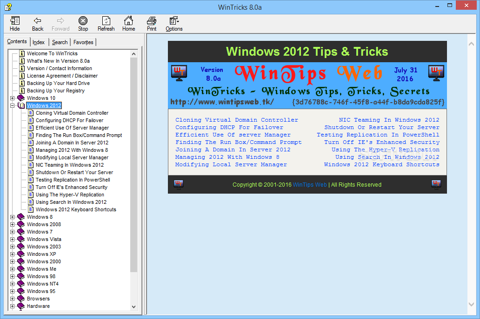Click page icon beside Windows 2012 Keyboard Shortcuts
Screen dimensions: 480x319
[x=31, y=209]
